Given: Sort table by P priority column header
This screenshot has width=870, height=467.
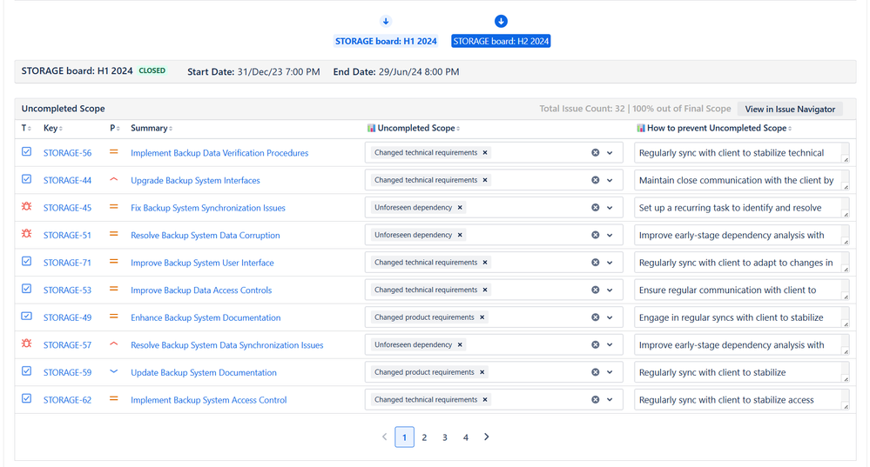Looking at the screenshot, I should pos(113,128).
